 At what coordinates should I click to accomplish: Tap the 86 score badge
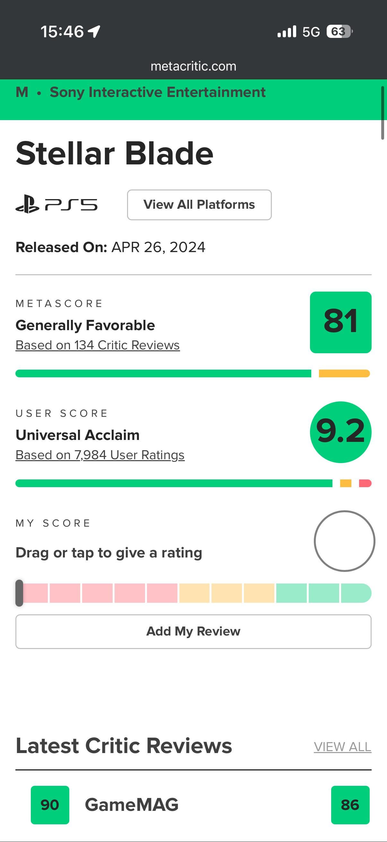click(x=350, y=804)
